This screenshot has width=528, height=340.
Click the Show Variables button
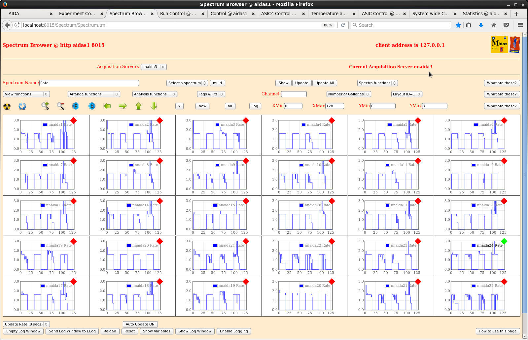[157, 331]
